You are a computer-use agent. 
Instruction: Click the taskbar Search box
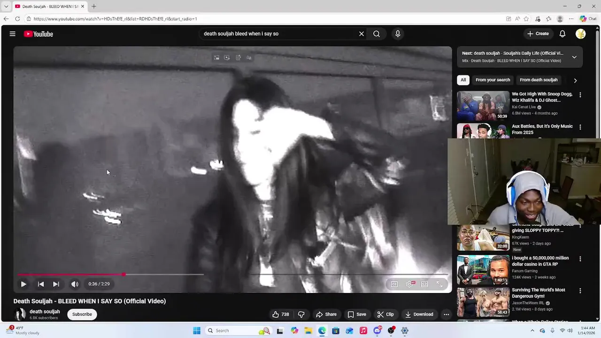(239, 330)
